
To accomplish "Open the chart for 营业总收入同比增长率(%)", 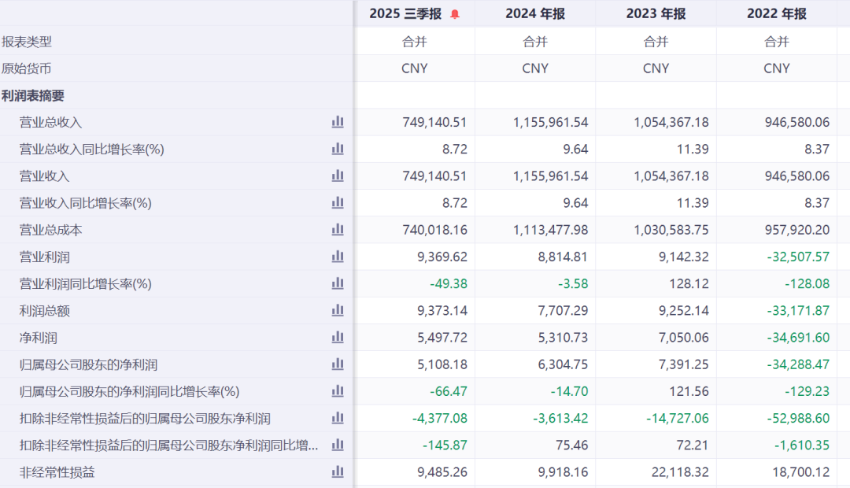I will 338,149.
